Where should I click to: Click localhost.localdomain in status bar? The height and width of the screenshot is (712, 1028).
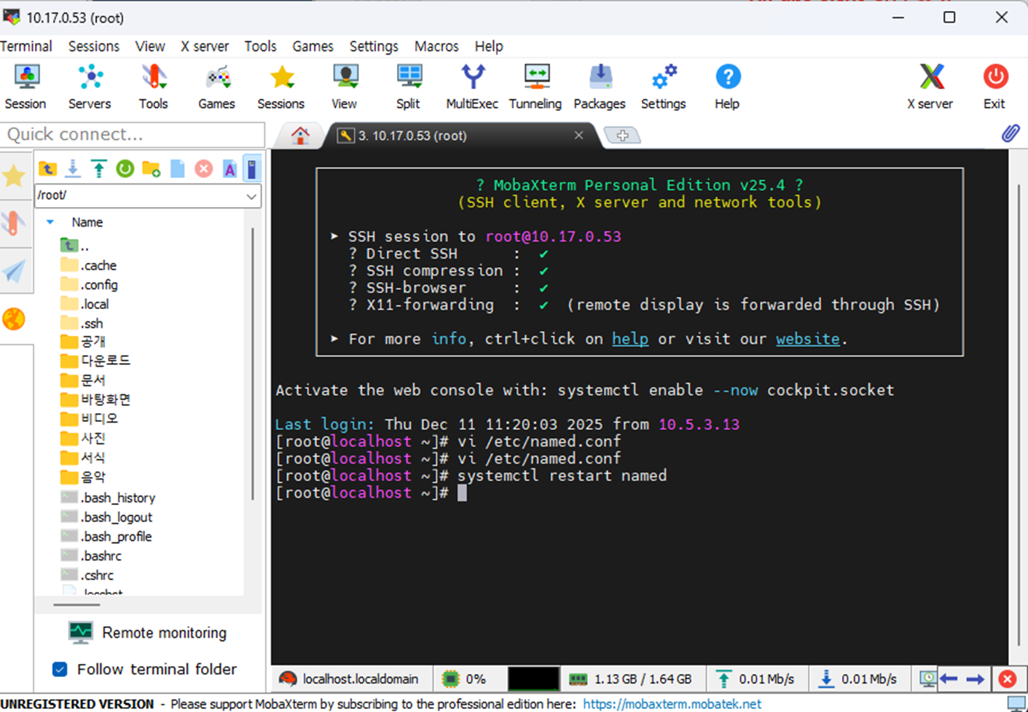point(350,679)
